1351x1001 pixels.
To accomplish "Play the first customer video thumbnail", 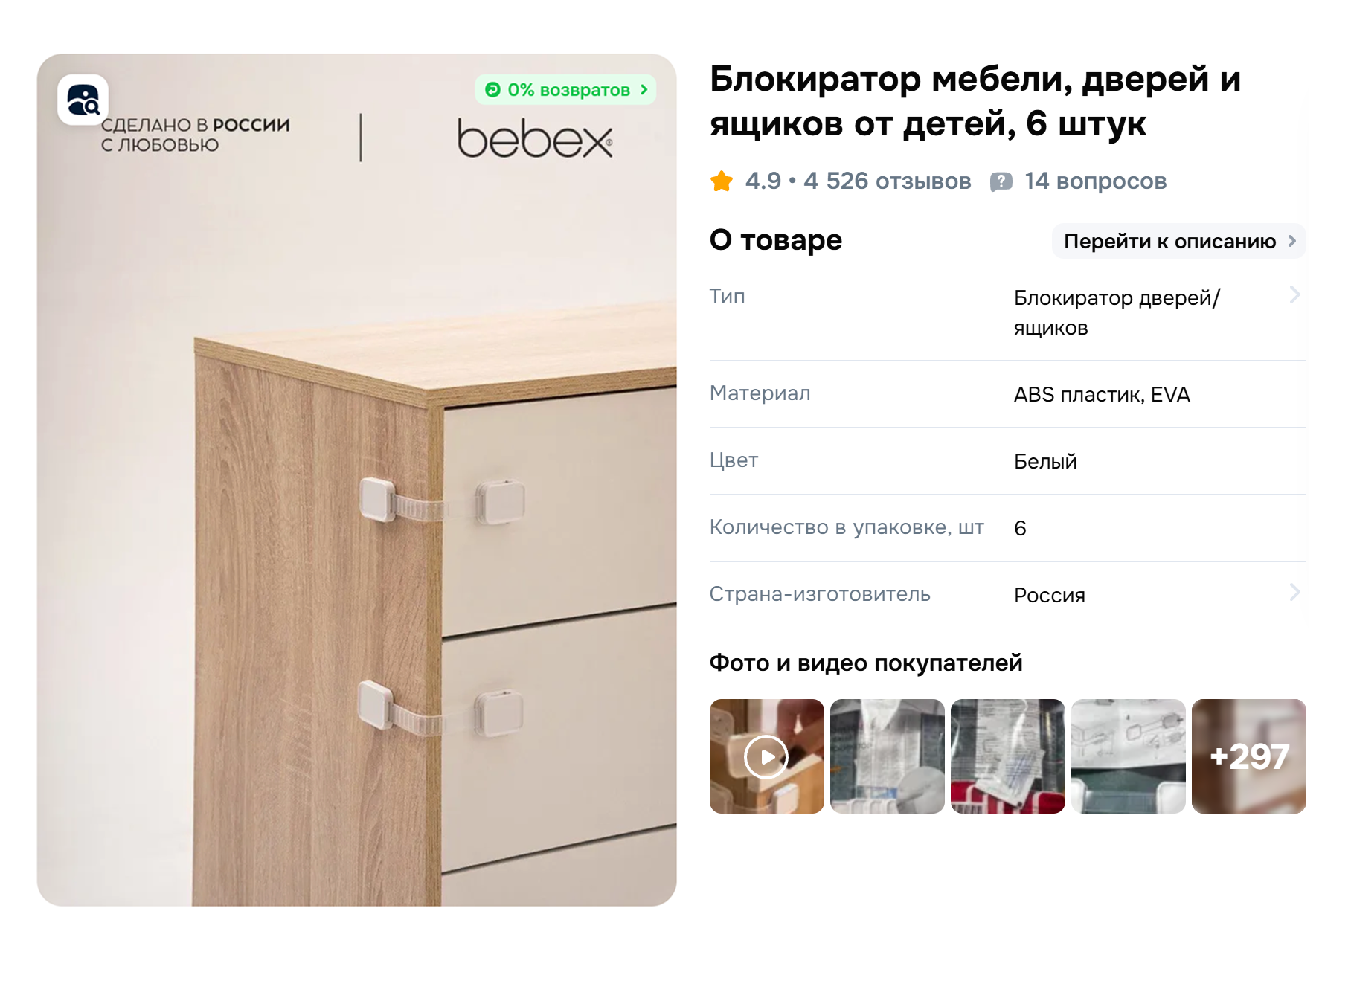I will tap(767, 756).
